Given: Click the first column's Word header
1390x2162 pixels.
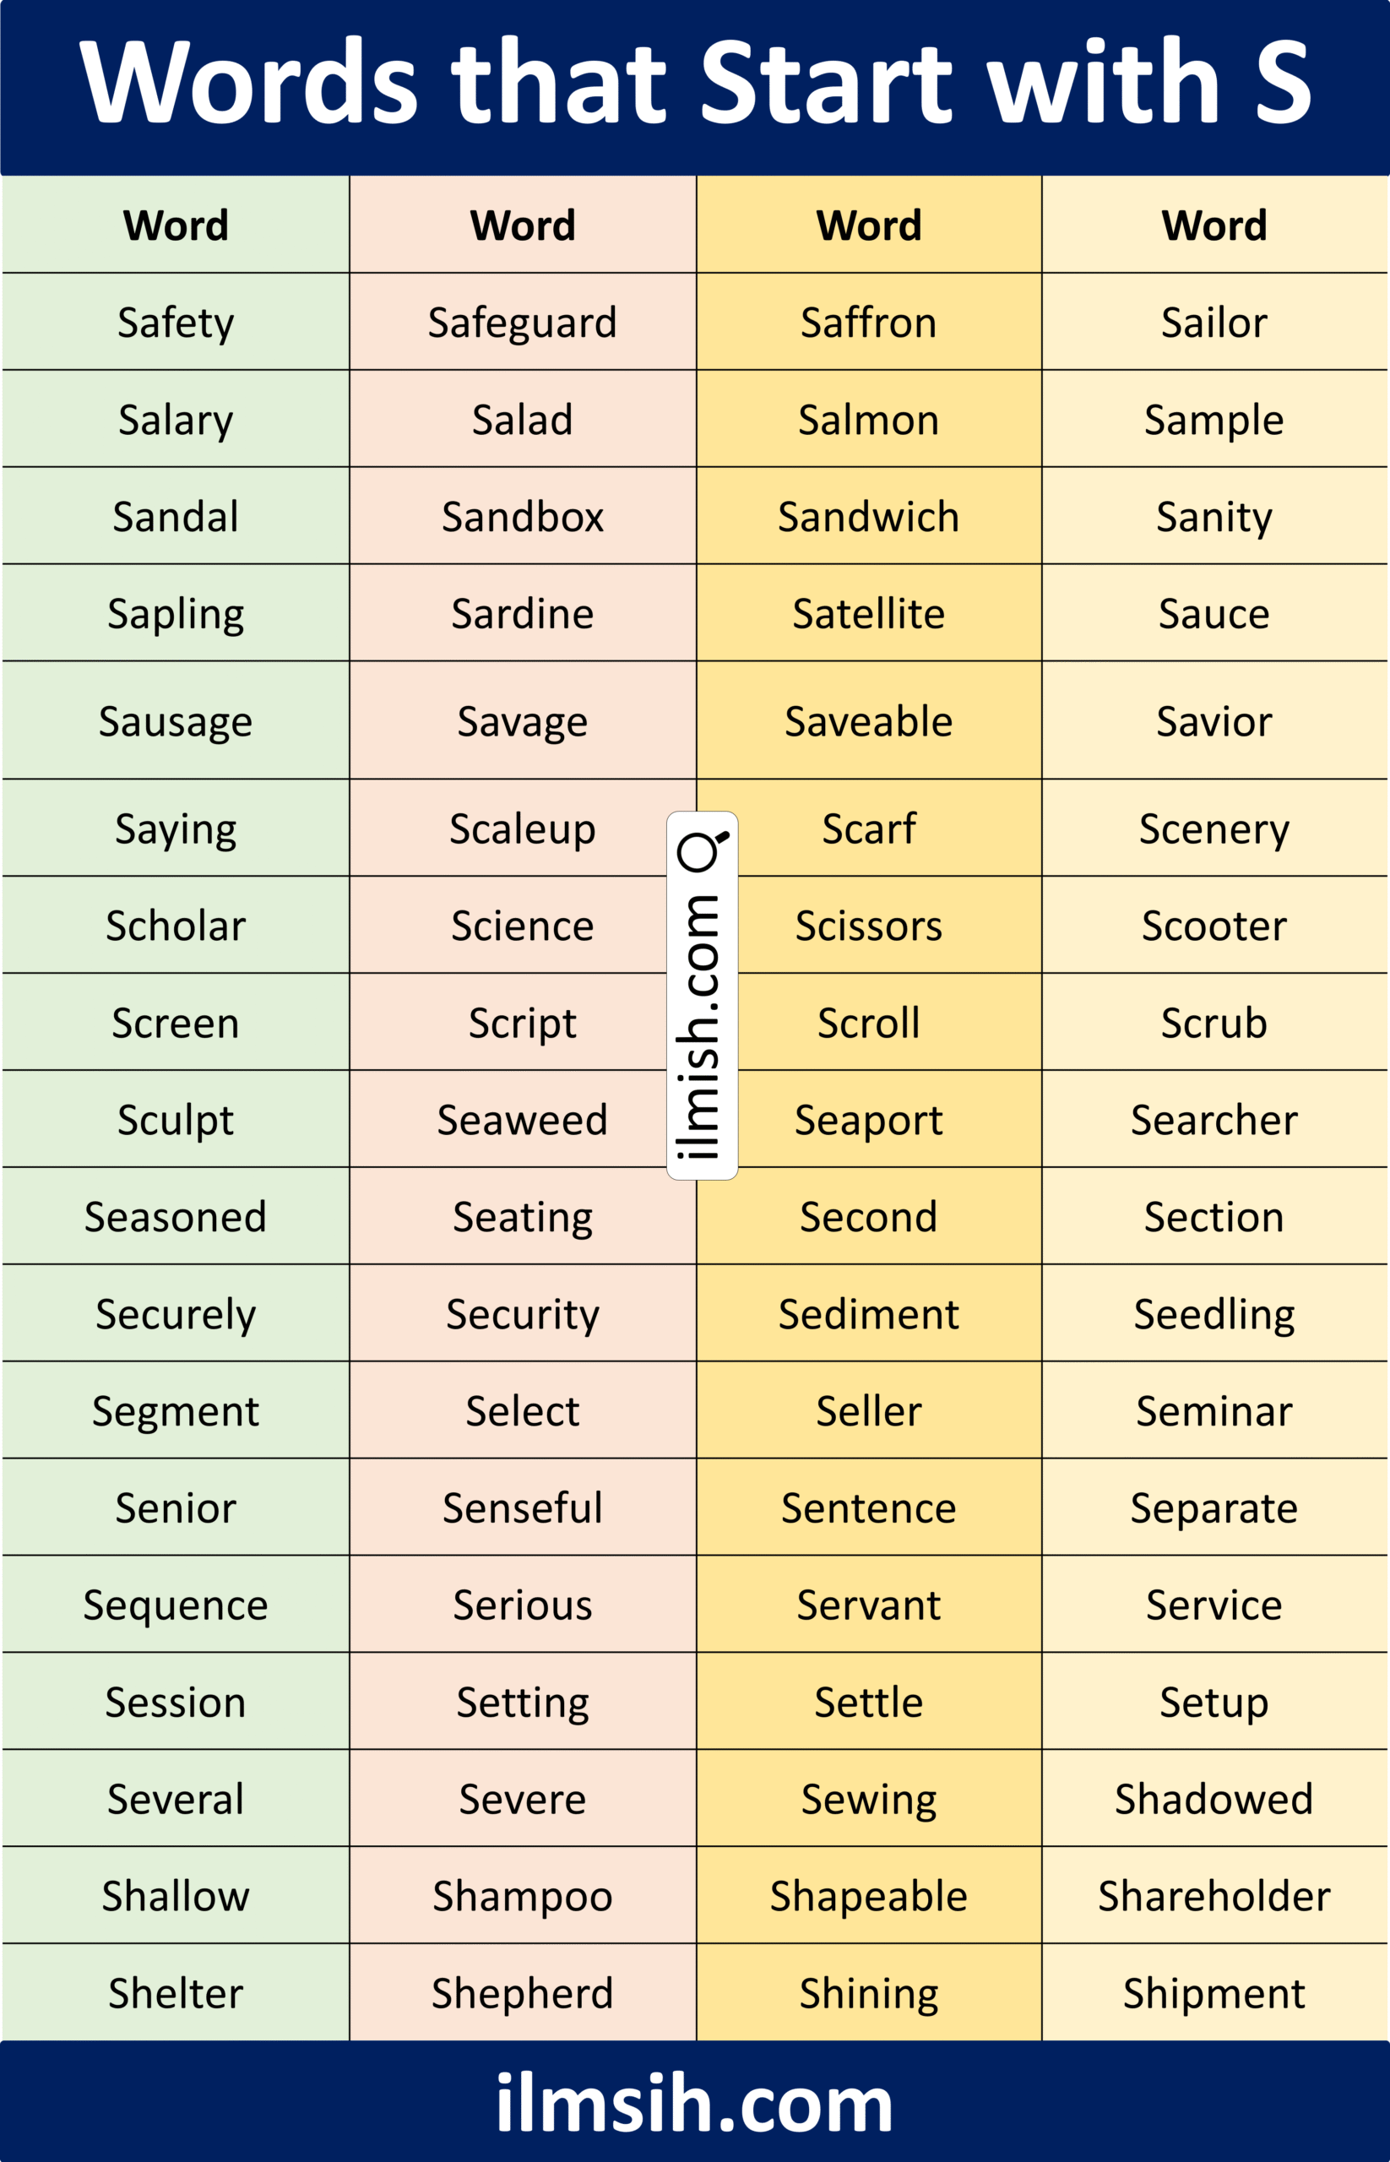Looking at the screenshot, I should (176, 225).
